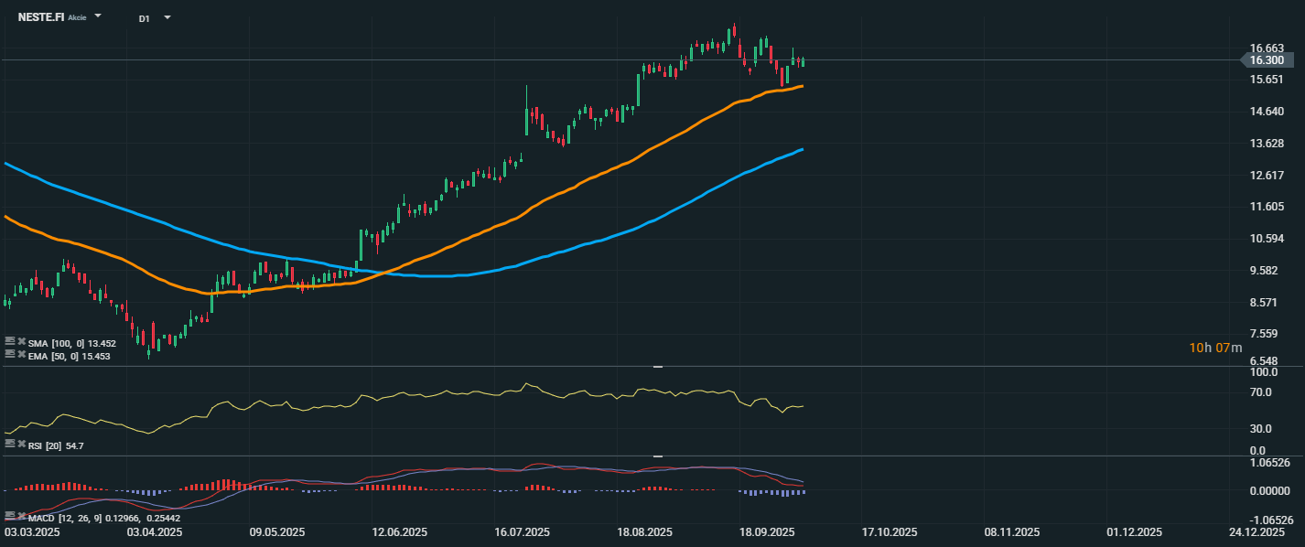The image size is (1305, 547).
Task: Open settings icon for EMA indicator
Action: click(9, 354)
